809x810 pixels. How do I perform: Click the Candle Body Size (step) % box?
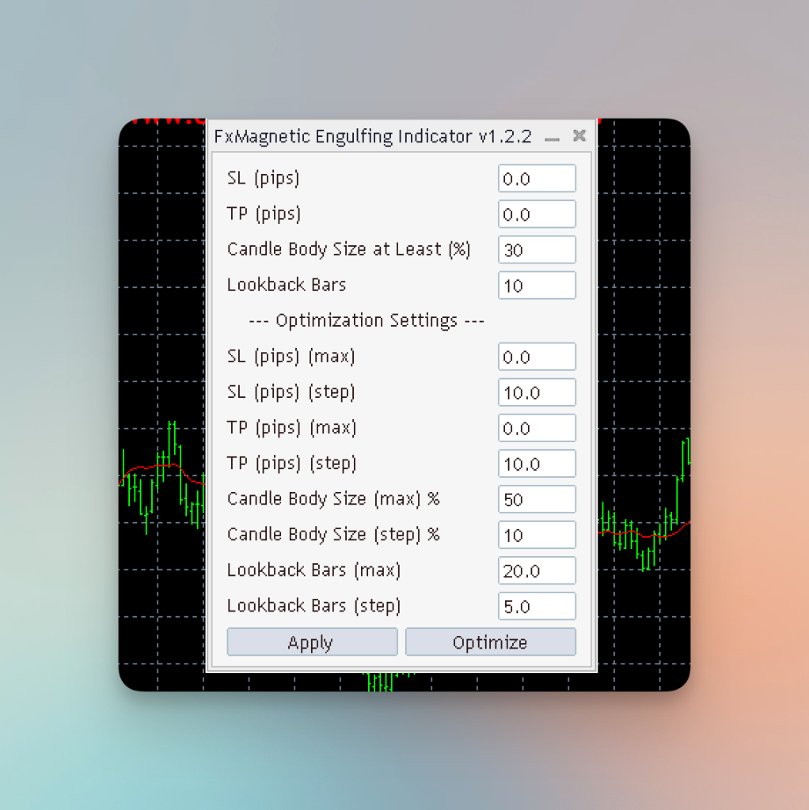[537, 535]
